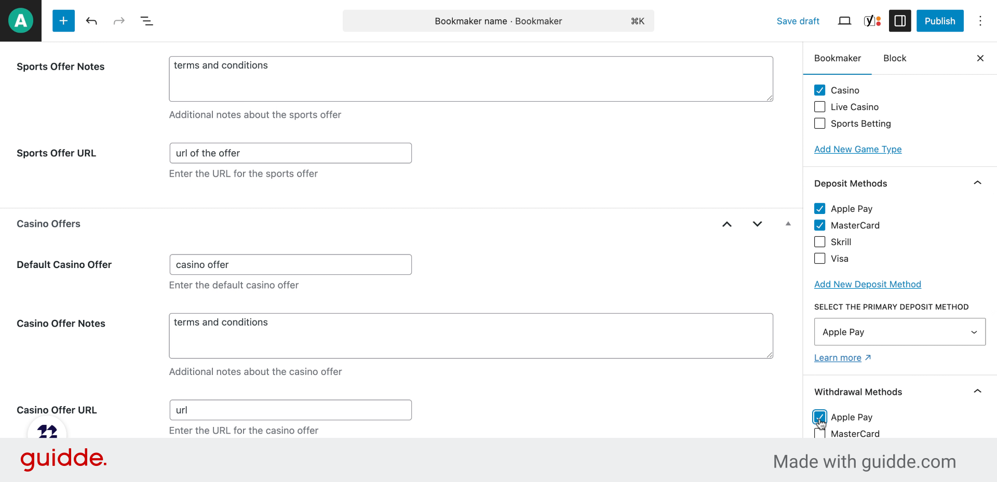The width and height of the screenshot is (997, 482).
Task: Collapse the Withdrawal Methods section
Action: point(977,392)
